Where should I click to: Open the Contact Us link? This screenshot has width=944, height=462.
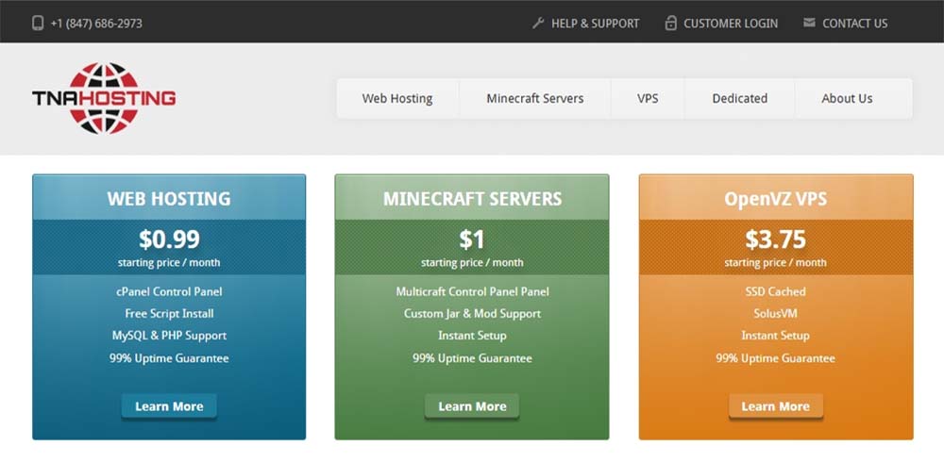[855, 24]
